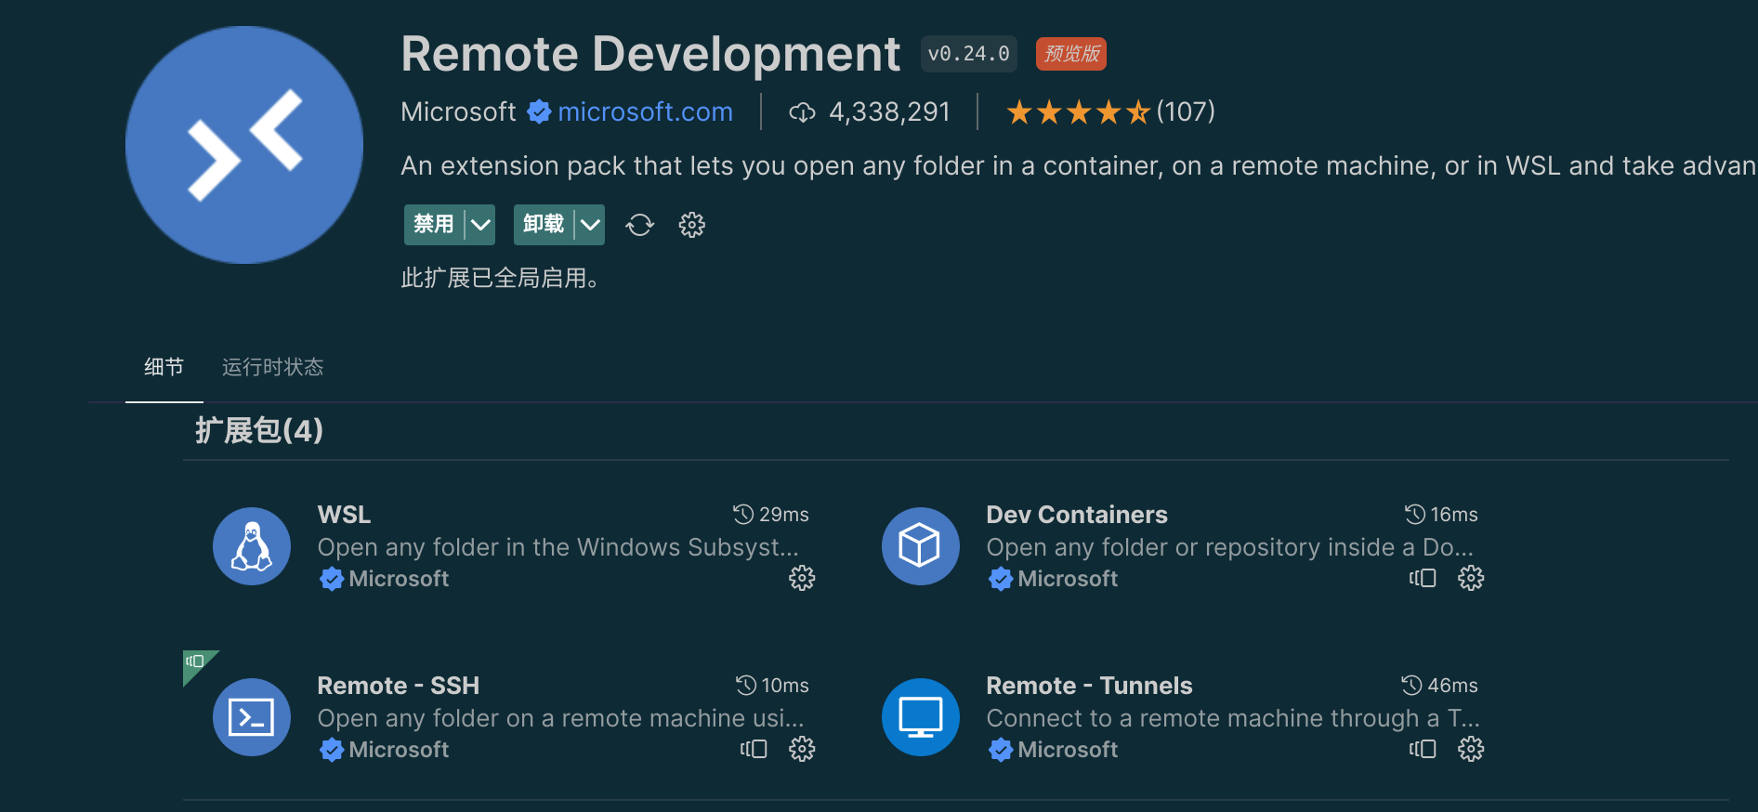
Task: Click Remote - SSH manage gear icon
Action: (x=802, y=750)
